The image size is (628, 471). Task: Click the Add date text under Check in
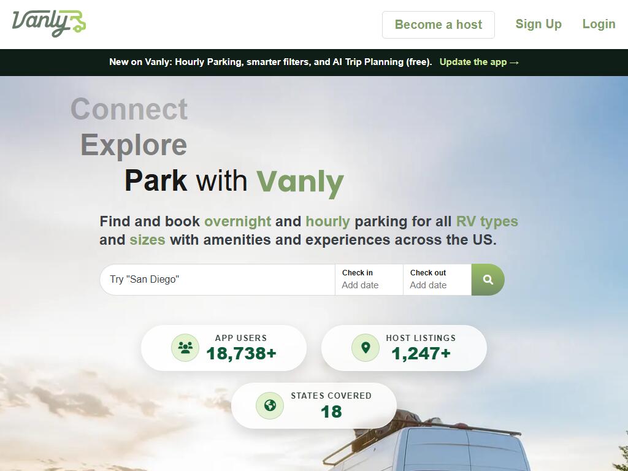pos(360,285)
